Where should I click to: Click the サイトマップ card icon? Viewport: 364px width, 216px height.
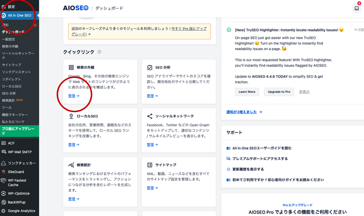(150, 165)
